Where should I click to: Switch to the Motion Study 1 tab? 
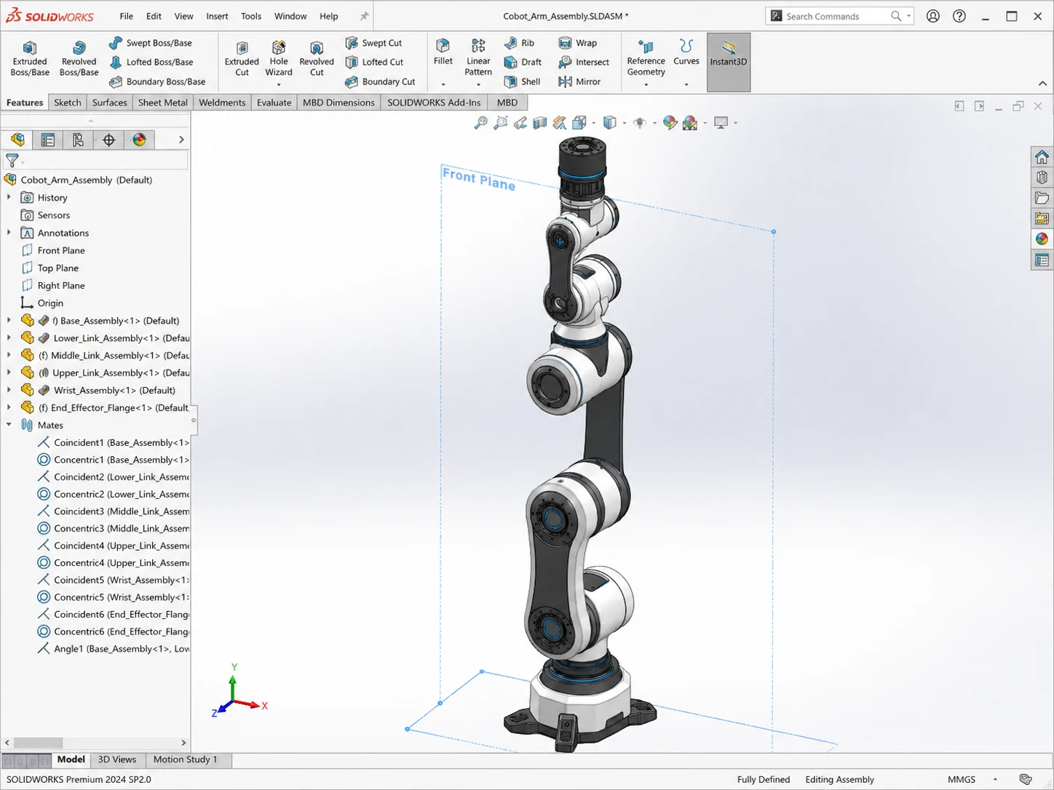[x=186, y=759]
